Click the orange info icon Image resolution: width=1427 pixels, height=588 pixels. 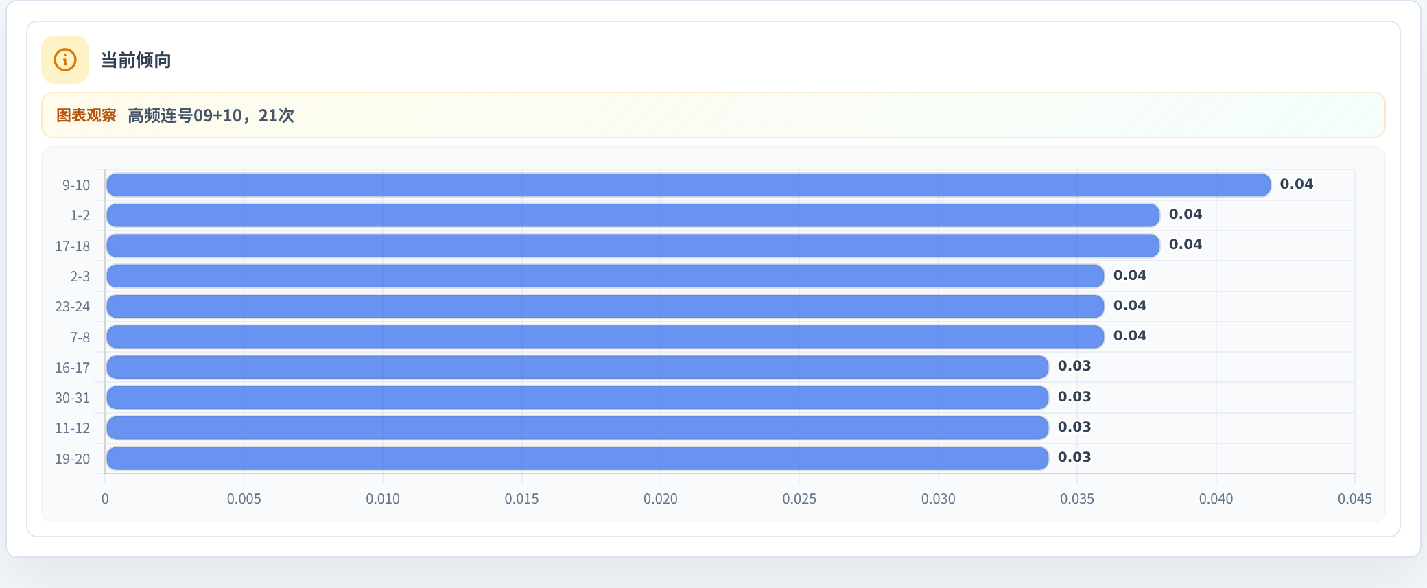pos(65,60)
